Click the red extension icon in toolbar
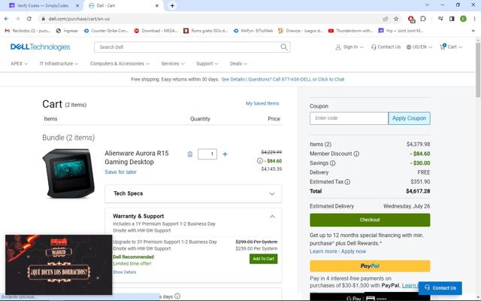 coord(411,19)
